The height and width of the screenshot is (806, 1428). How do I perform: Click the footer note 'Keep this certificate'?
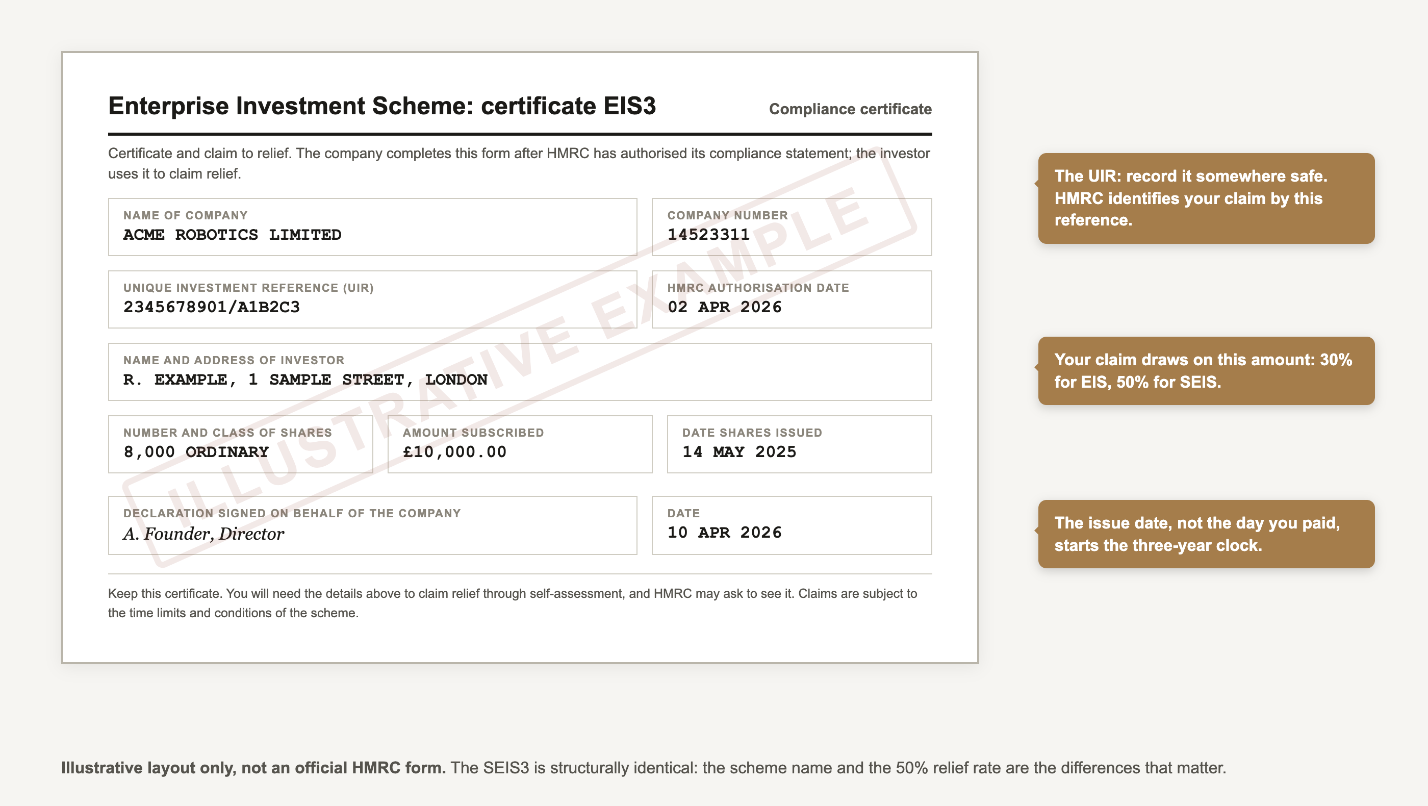point(513,603)
